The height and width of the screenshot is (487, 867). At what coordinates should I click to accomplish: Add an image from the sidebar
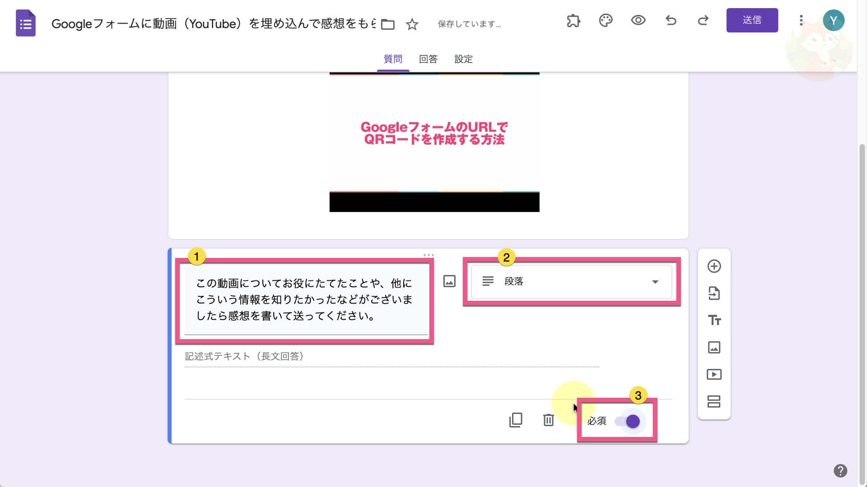tap(714, 348)
